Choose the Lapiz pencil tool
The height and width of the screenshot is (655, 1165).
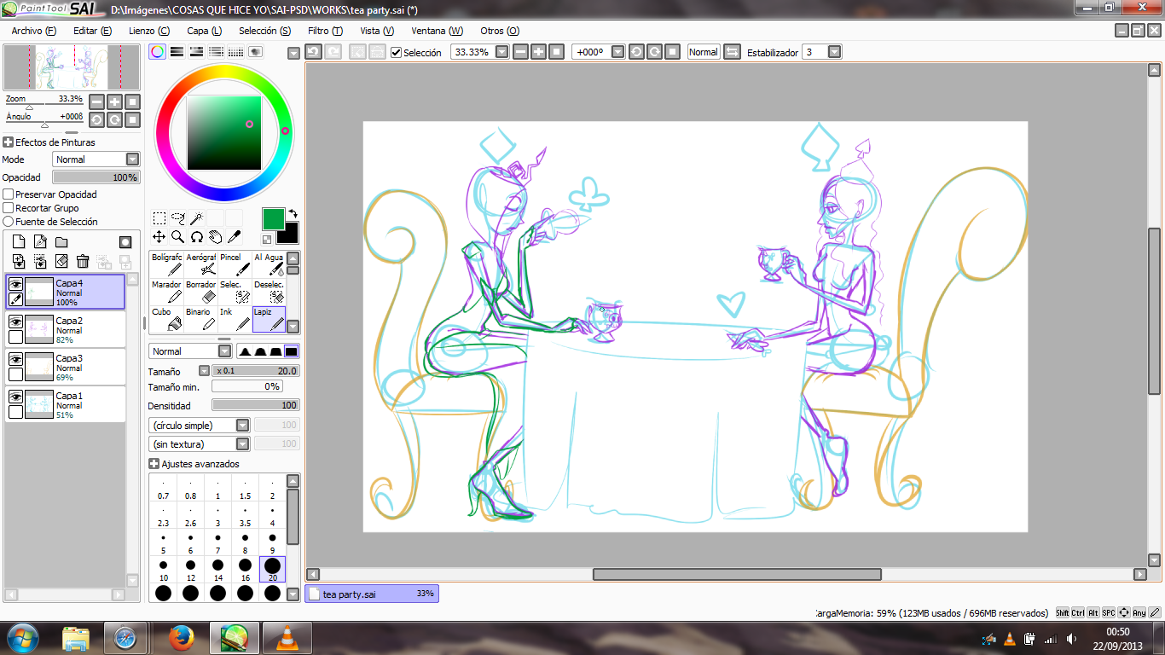pos(269,319)
